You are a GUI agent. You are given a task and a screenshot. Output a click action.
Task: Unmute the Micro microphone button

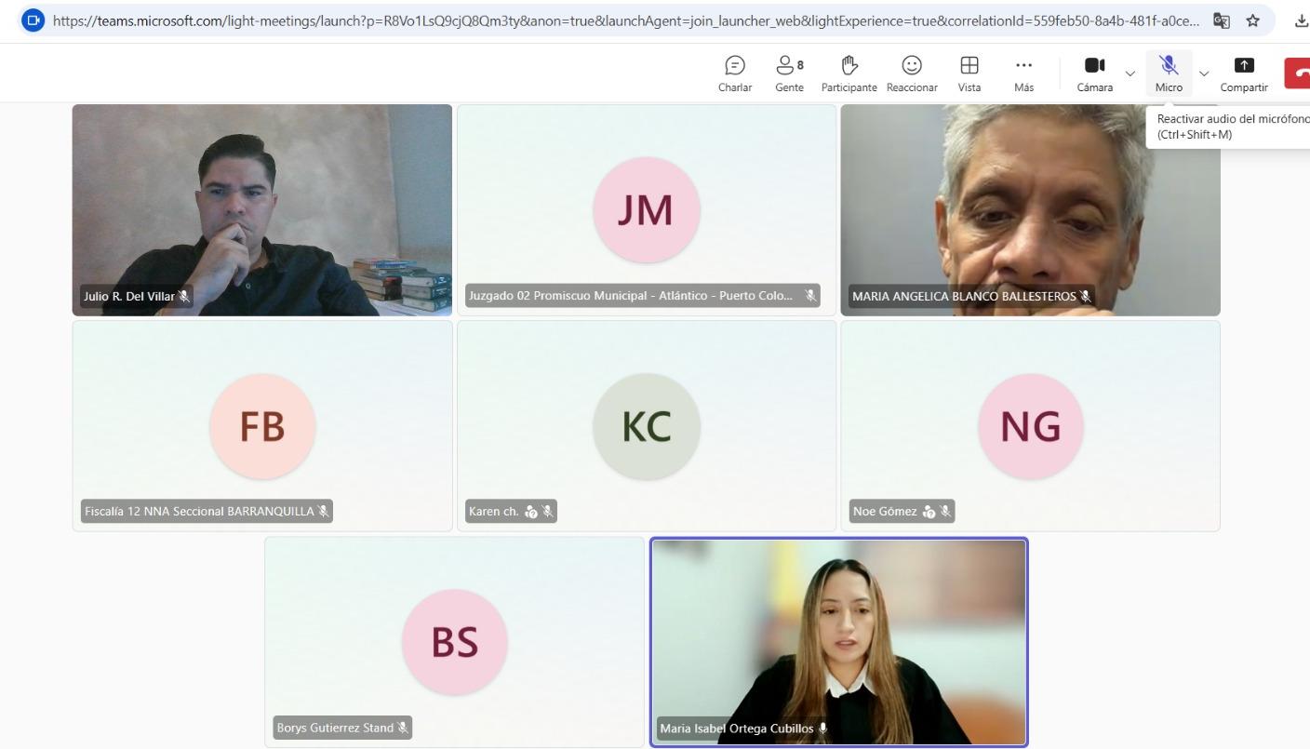1169,74
